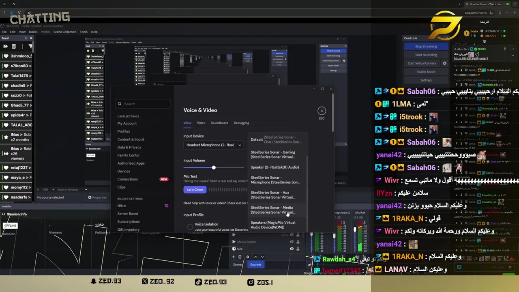Choose Speakers (MagicMic Virtual Audio Device)

coord(277,225)
